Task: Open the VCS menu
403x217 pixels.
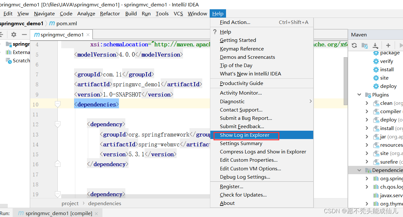Action: [x=178, y=13]
